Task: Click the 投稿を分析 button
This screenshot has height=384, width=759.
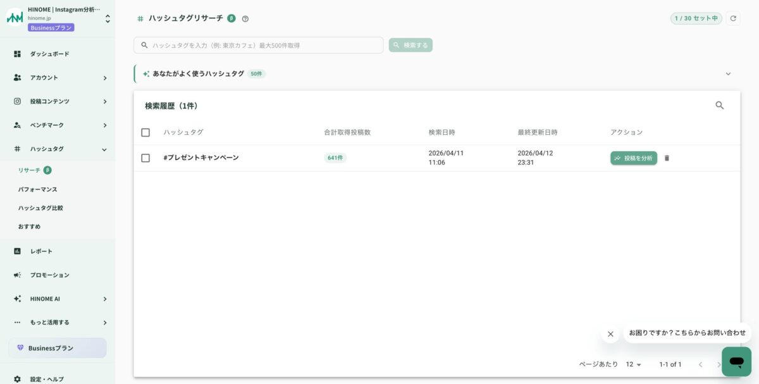Action: point(633,158)
